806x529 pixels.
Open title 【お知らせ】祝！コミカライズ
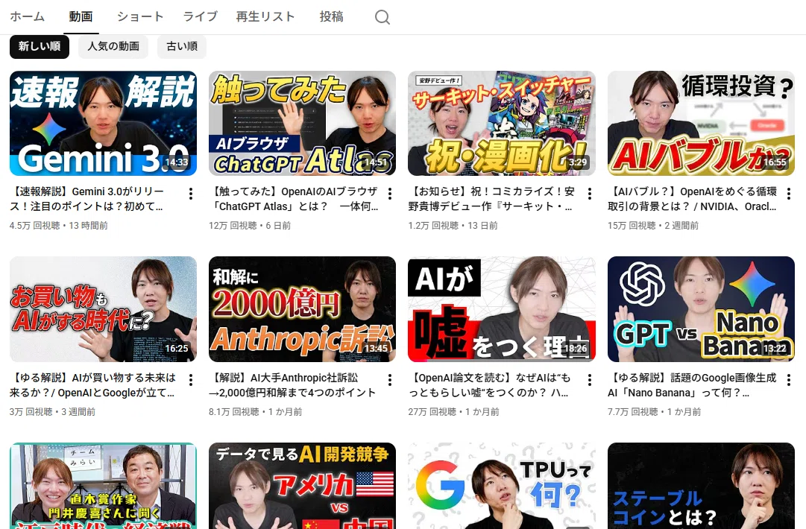pyautogui.click(x=491, y=199)
